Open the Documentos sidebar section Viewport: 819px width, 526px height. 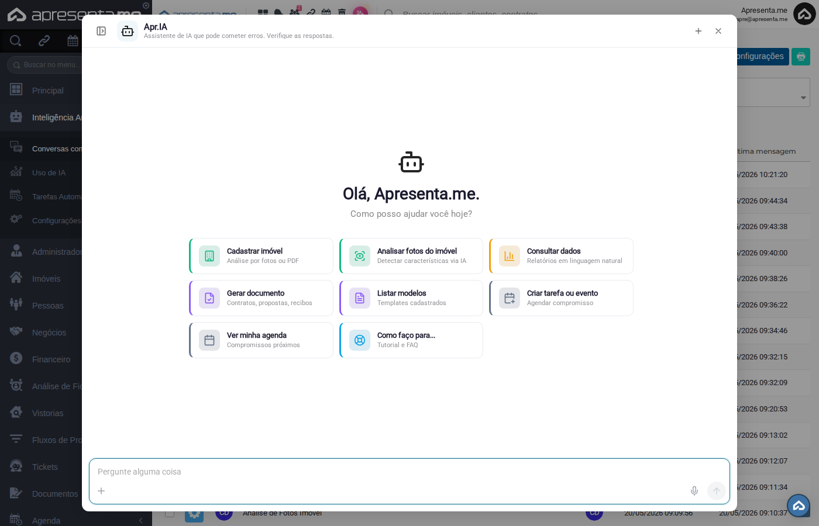[41, 494]
